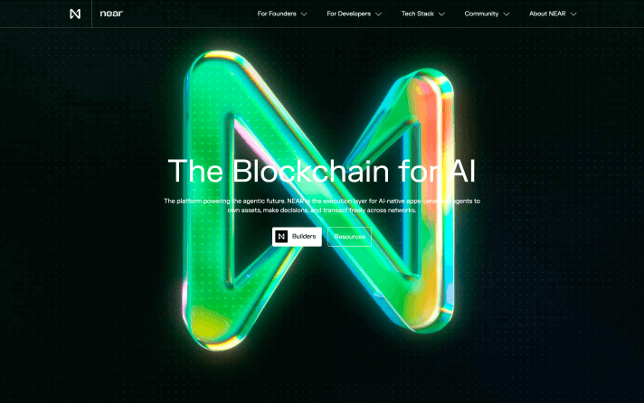
Task: Expand the For Founders chevron arrow
Action: tap(304, 14)
